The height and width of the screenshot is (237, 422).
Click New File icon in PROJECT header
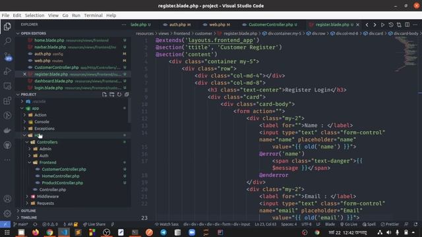(x=104, y=94)
